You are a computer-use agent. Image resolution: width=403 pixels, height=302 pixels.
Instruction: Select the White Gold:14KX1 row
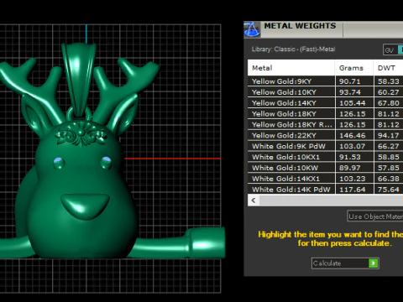[x=325, y=179]
